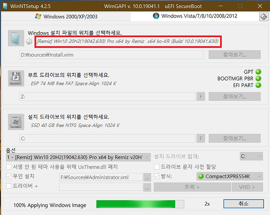Screen dimensions: 270x215
Task: Click the F button beside C: drive
Action: [x=201, y=138]
